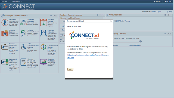Viewport: 174px width, 98px height.
Task: Click the Announcements pagelet document icon
Action: [107, 15]
